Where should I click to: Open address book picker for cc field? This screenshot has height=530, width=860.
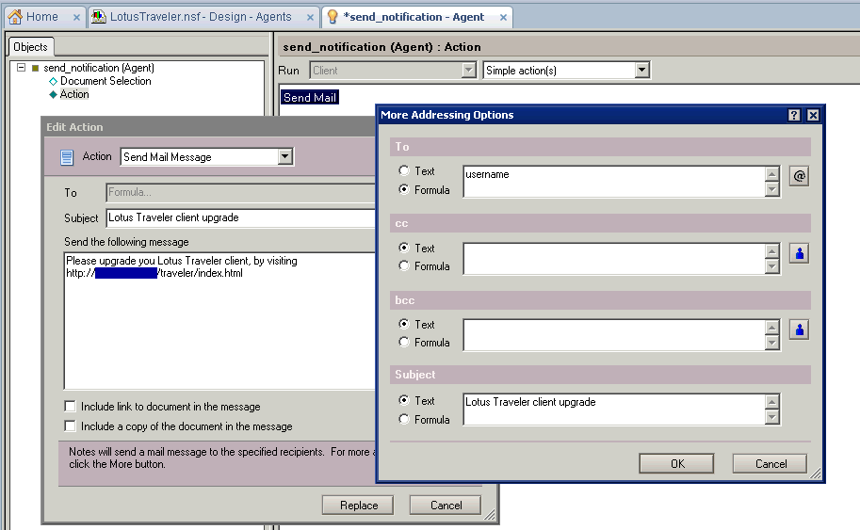coord(799,253)
